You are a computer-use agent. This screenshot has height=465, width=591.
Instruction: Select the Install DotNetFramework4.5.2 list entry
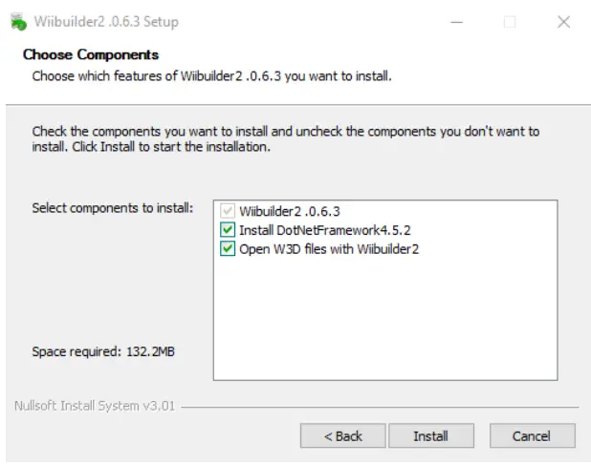tap(325, 230)
